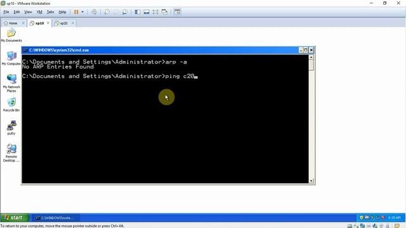This screenshot has width=406, height=228.
Task: Select the My Documents desktop icon
Action: [11, 35]
